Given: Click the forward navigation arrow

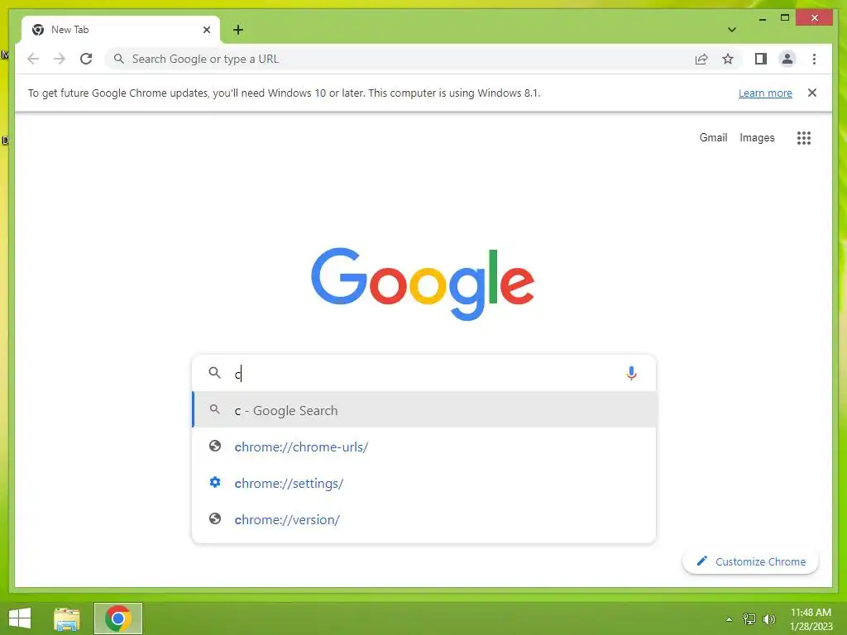Looking at the screenshot, I should [60, 59].
